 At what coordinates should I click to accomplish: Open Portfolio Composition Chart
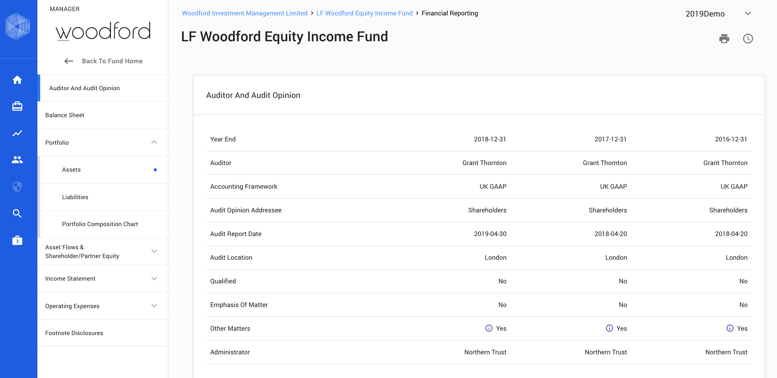[103, 224]
